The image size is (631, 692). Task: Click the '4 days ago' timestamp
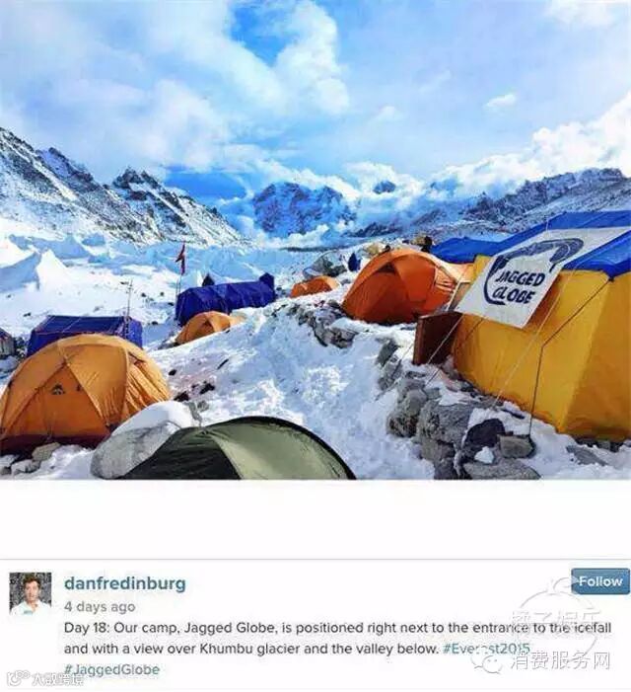tap(100, 607)
